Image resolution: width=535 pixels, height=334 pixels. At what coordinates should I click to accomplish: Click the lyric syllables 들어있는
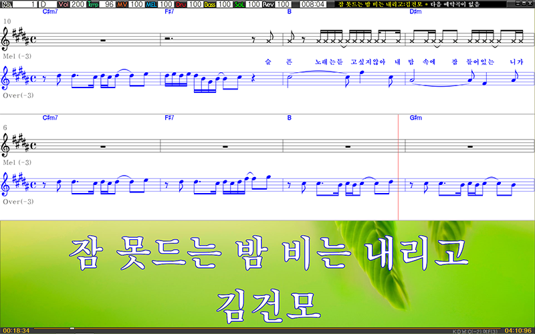pos(480,62)
